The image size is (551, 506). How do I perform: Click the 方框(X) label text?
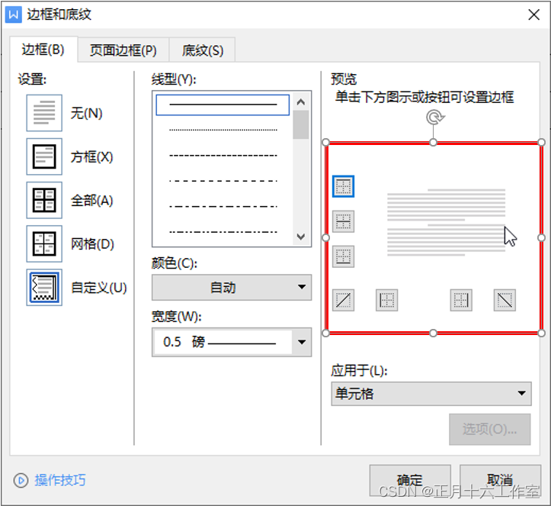91,157
